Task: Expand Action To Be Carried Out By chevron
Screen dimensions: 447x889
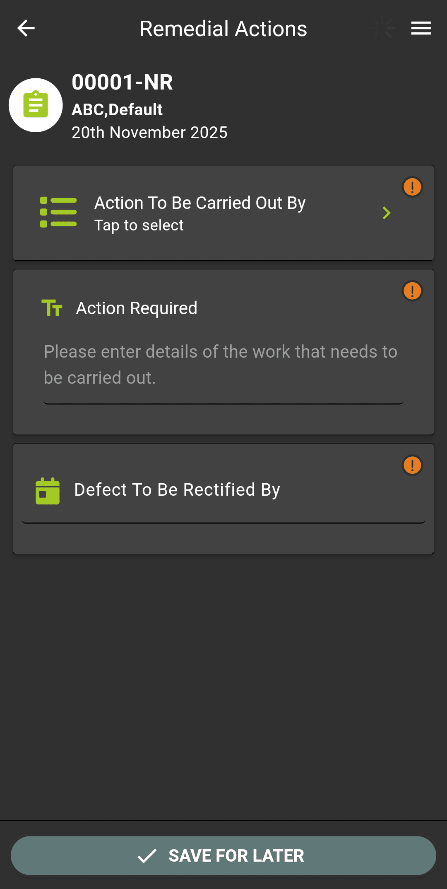Action: (x=387, y=213)
